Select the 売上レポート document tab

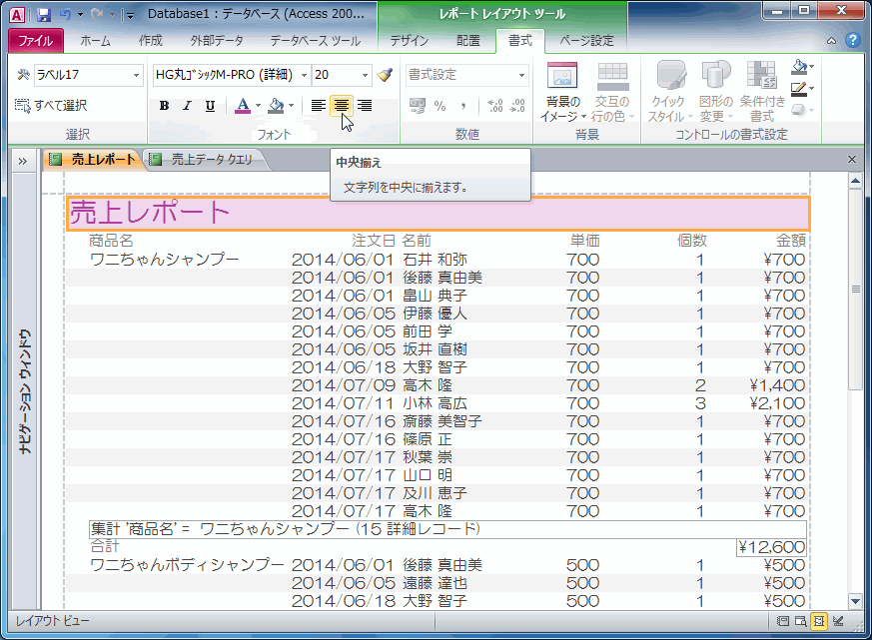93,160
